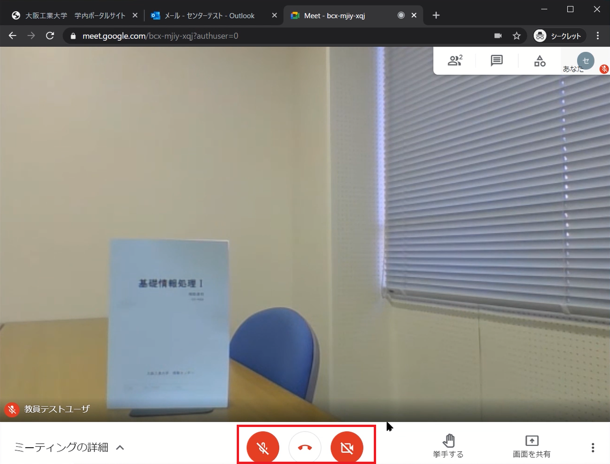This screenshot has width=610, height=464.
Task: Reload the Meet page
Action: (50, 36)
